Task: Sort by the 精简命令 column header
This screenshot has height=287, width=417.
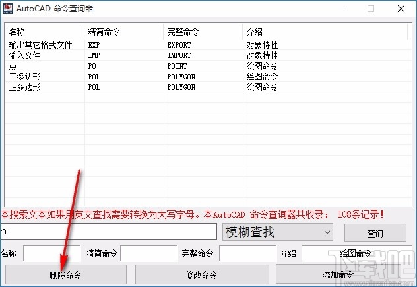Action: pos(123,32)
